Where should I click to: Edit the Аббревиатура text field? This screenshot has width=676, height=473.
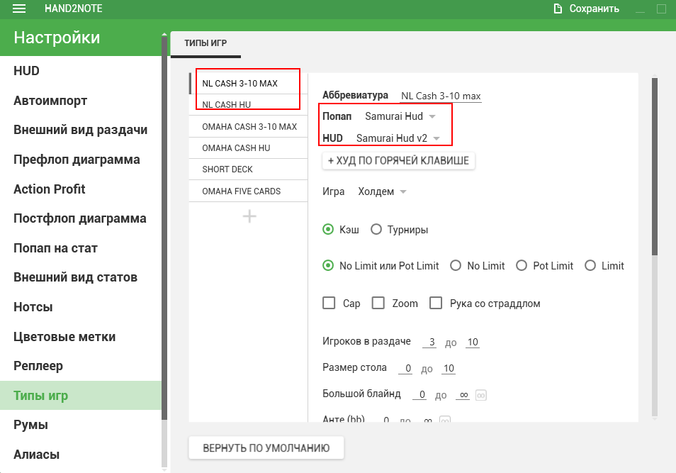441,96
